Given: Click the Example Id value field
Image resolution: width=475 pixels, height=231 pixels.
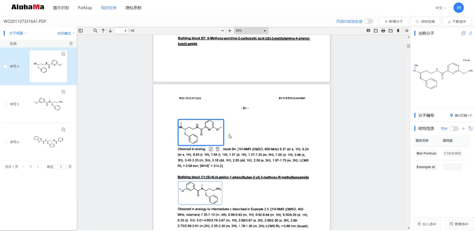Looking at the screenshot, I should point(452,167).
